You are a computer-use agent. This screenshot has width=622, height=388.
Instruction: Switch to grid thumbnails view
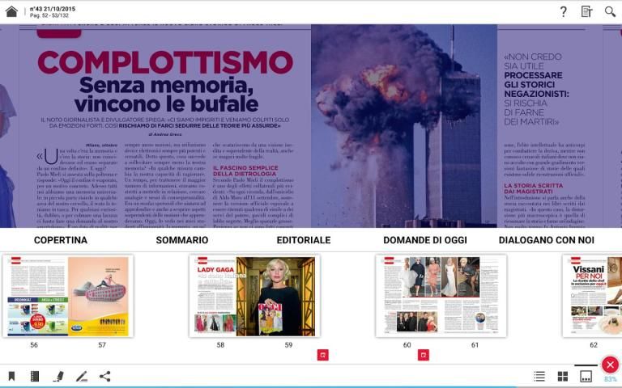click(x=563, y=376)
